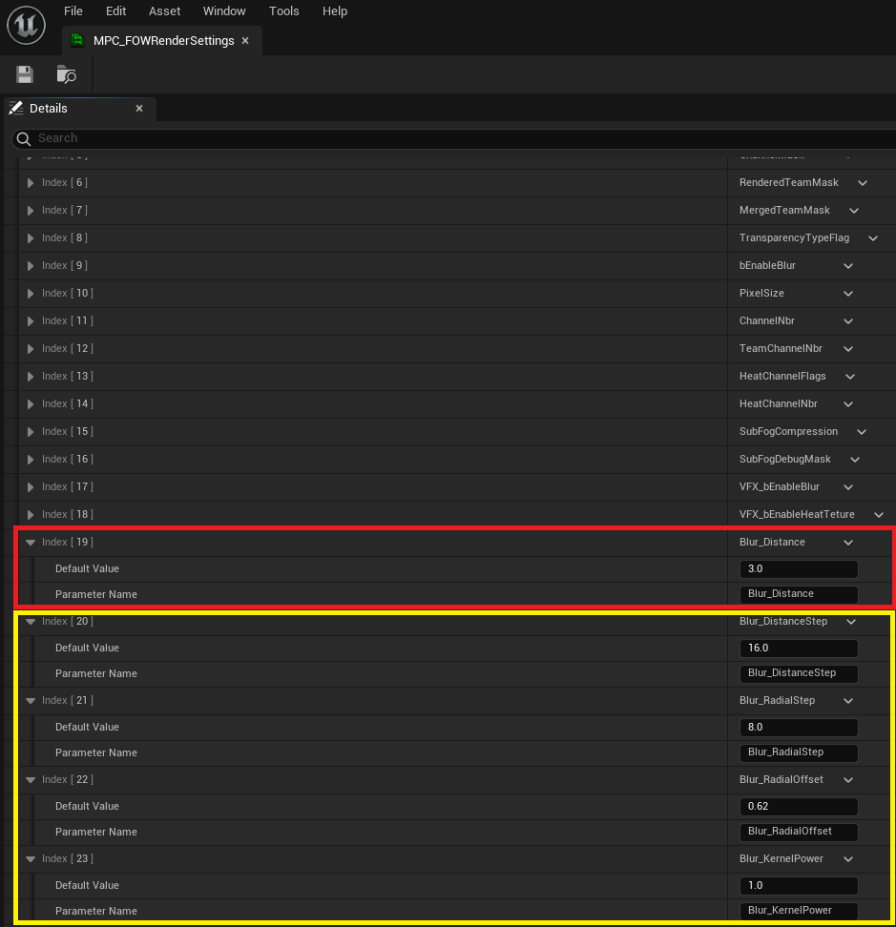This screenshot has height=927, width=896.
Task: Click the Details panel pencil icon
Action: [16, 108]
